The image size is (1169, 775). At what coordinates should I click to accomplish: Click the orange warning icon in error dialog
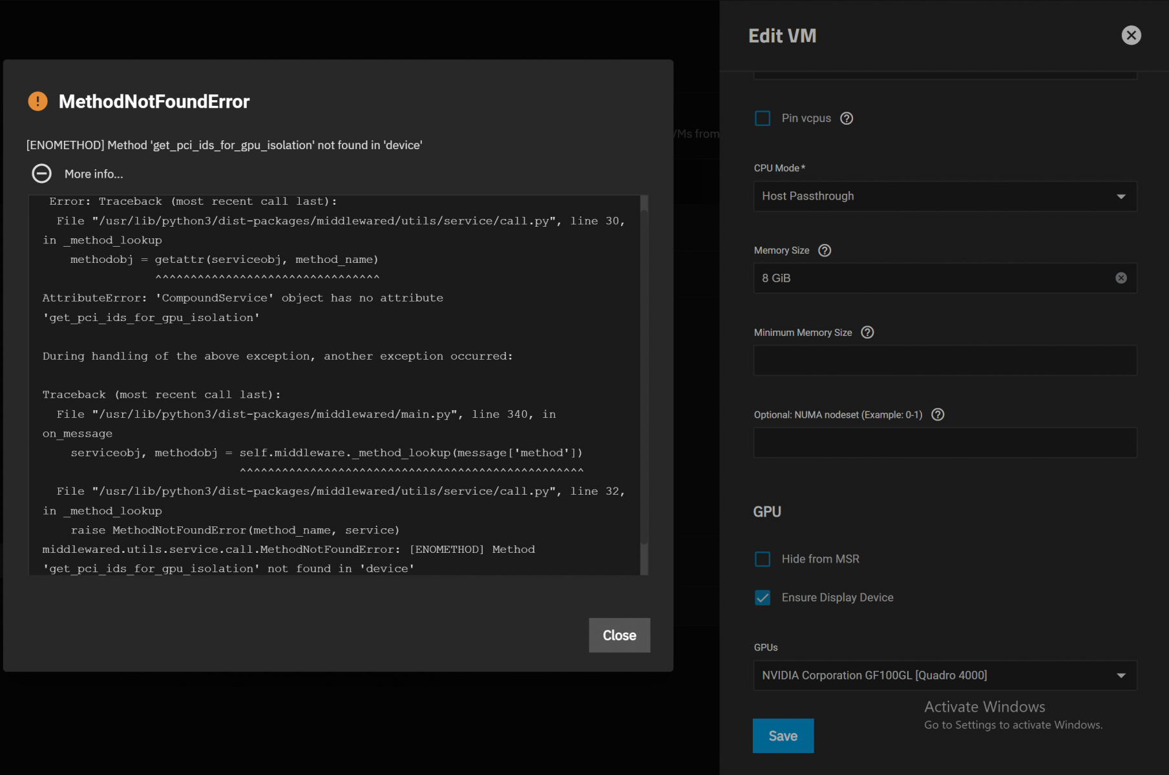tap(38, 101)
